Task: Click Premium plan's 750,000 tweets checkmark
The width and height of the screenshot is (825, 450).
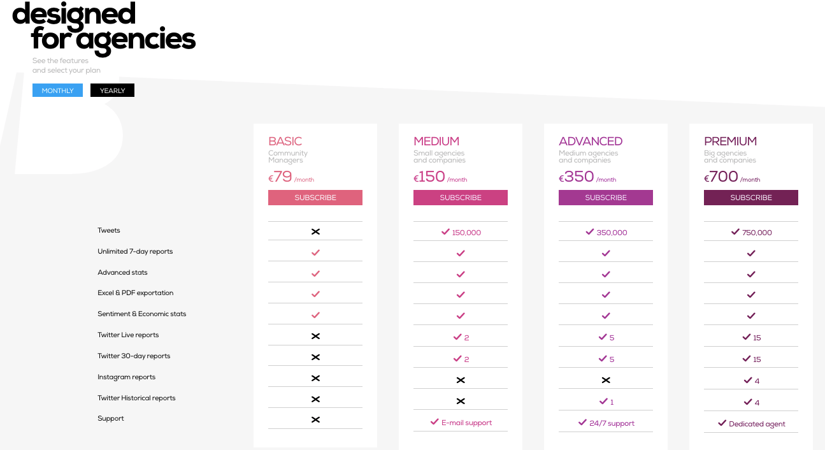Action: pyautogui.click(x=735, y=232)
